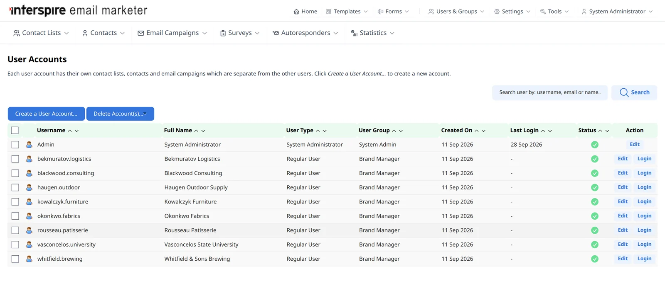The image size is (665, 281).
Task: Sort Created On column descending arrow
Action: tap(483, 131)
